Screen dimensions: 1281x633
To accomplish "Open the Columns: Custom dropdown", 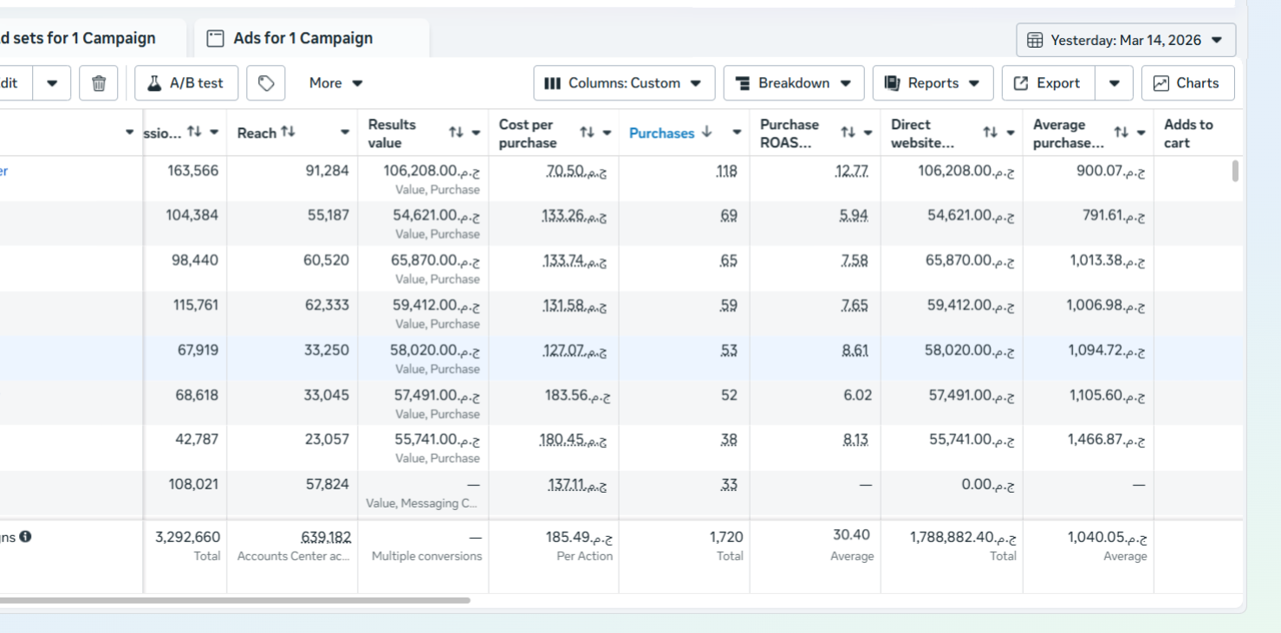I will (x=623, y=83).
